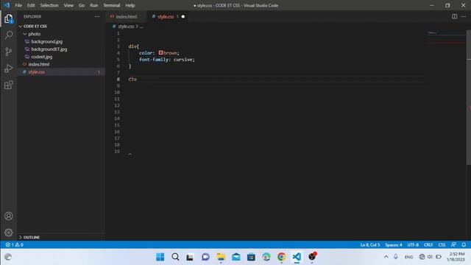
Task: Open the Chat app on taskbar
Action: pos(205,257)
